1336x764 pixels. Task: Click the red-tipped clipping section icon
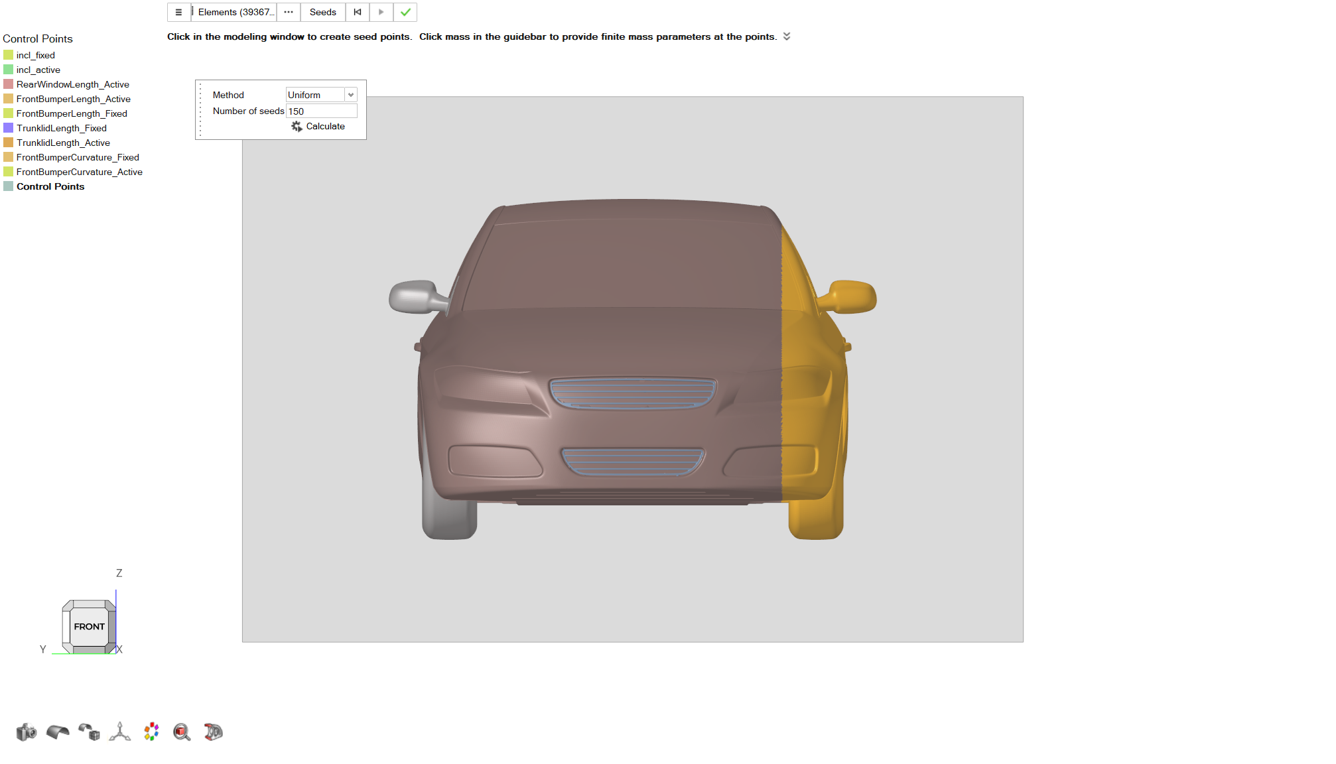[x=213, y=732]
